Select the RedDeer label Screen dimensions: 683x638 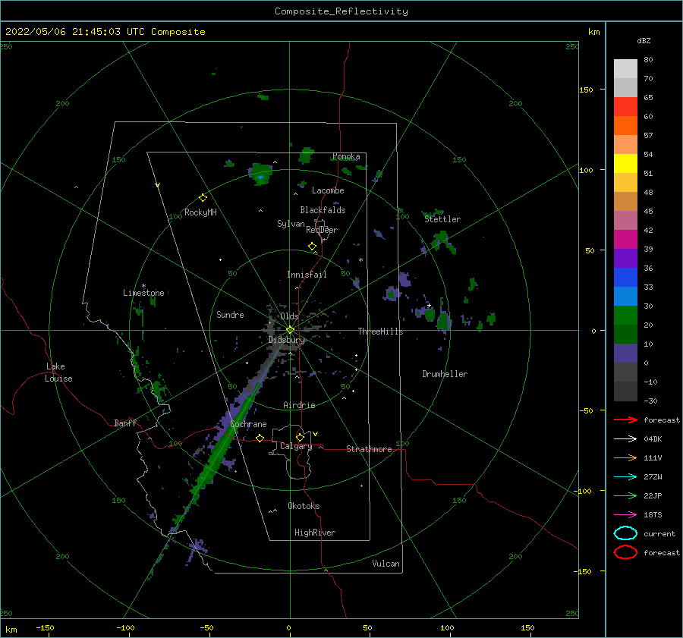[x=322, y=230]
